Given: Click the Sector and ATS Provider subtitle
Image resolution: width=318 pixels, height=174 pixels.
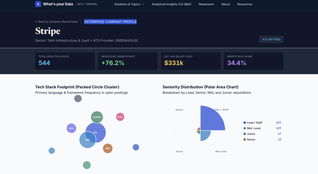Looking at the screenshot, I should [x=86, y=41].
